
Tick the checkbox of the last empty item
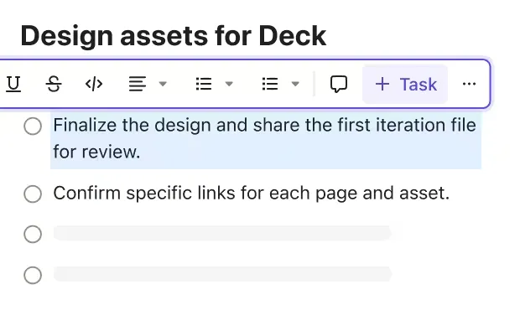point(33,275)
